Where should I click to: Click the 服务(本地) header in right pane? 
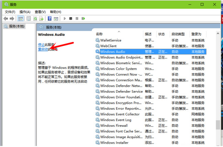tap(54, 27)
